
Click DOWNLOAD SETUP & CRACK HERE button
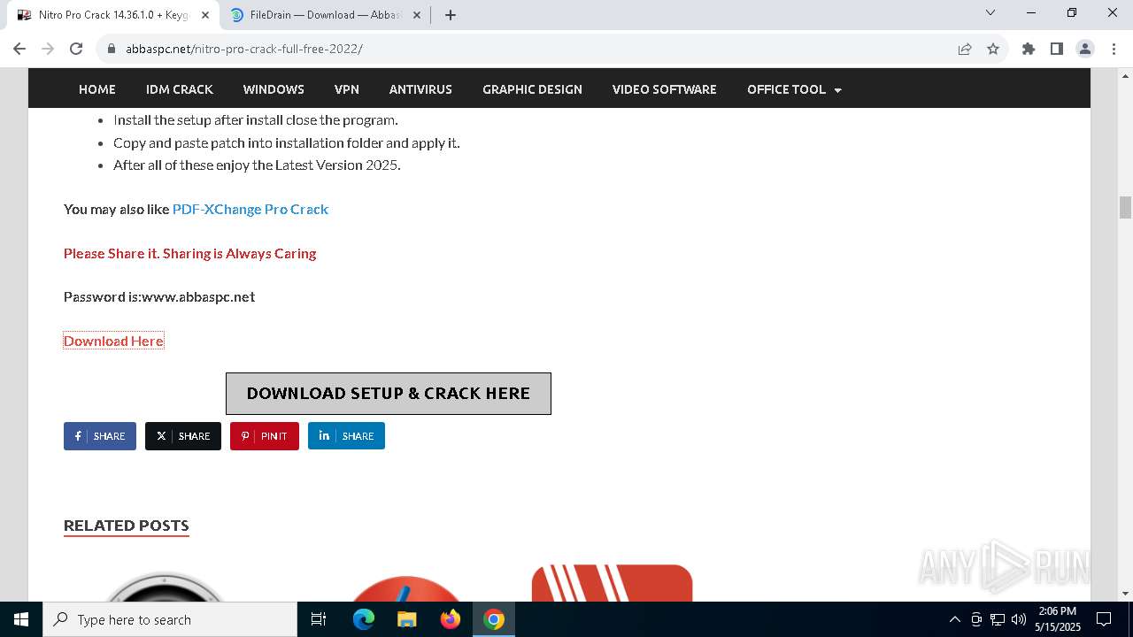(x=389, y=394)
